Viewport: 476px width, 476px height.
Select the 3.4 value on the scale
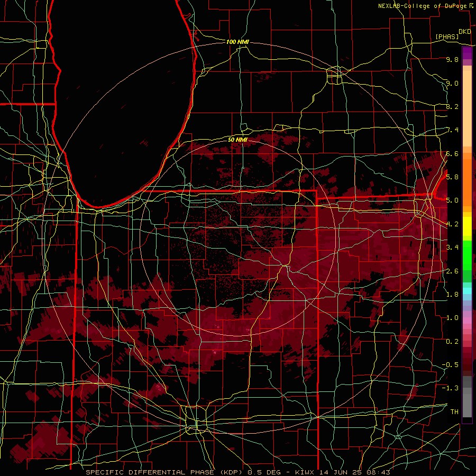tap(452, 247)
